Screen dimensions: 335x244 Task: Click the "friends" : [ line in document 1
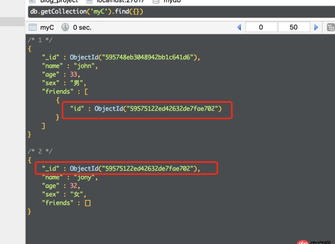point(65,92)
